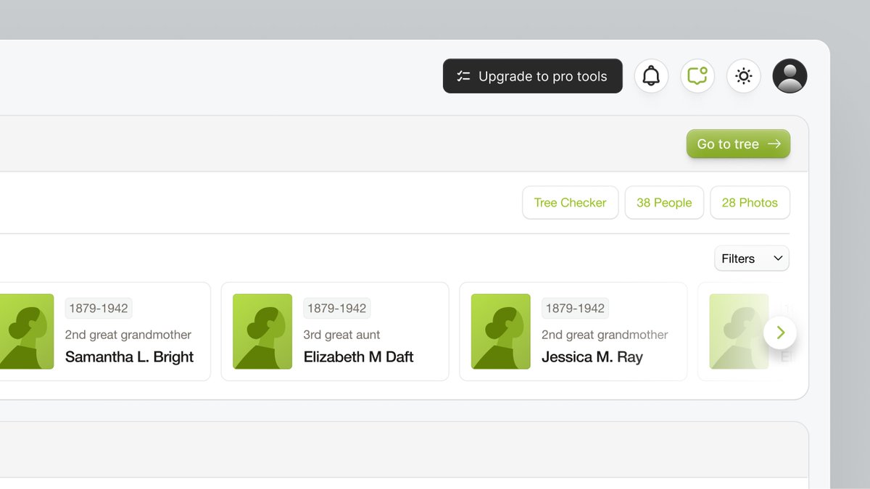Click the 1879-1942 badge on Samantha's card

coord(99,308)
